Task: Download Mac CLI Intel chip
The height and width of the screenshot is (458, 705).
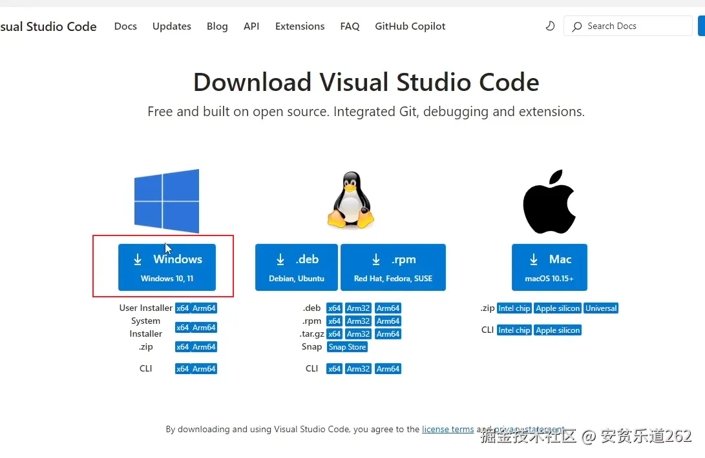Action: click(x=514, y=330)
